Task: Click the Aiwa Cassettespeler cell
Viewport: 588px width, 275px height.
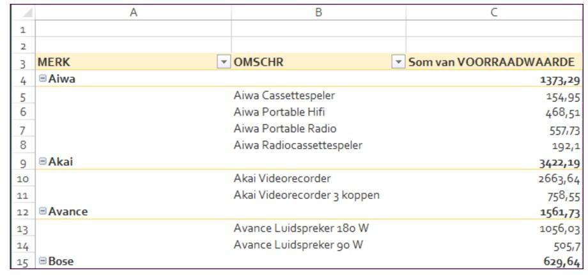Action: pyautogui.click(x=284, y=96)
